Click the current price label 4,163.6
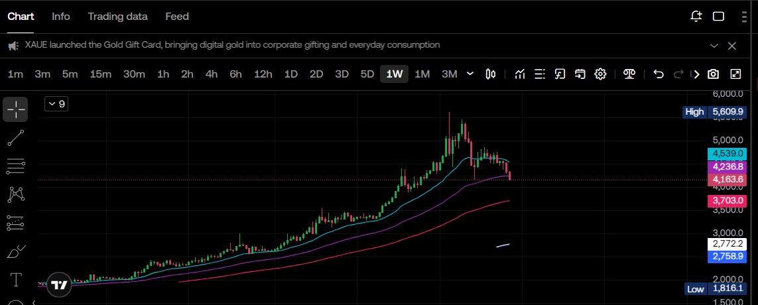 click(x=727, y=179)
